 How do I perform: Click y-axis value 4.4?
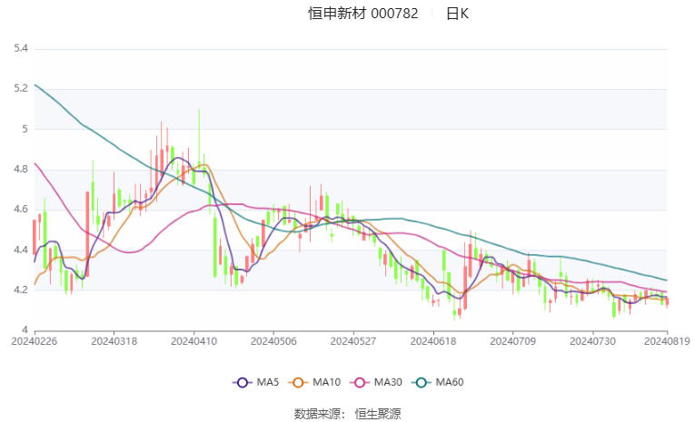point(21,250)
